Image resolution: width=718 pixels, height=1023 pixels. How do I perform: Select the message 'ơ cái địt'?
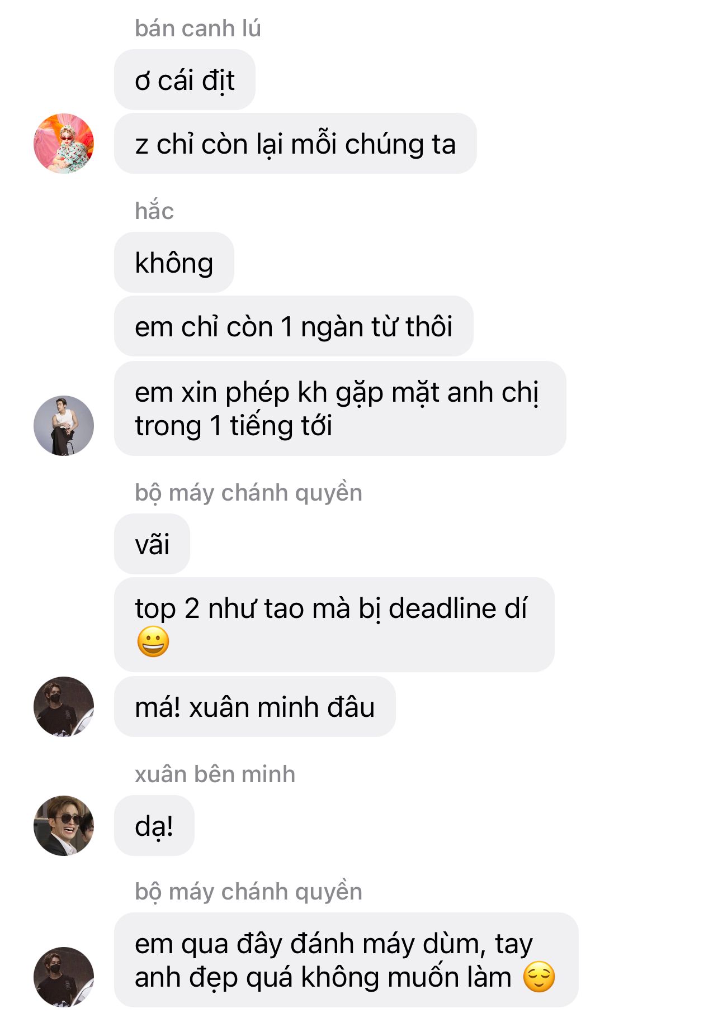(x=185, y=80)
